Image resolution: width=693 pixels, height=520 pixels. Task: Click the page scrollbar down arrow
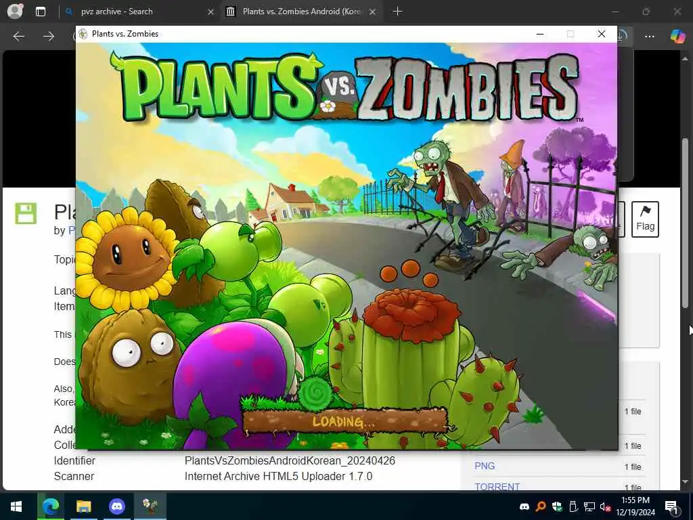685,482
